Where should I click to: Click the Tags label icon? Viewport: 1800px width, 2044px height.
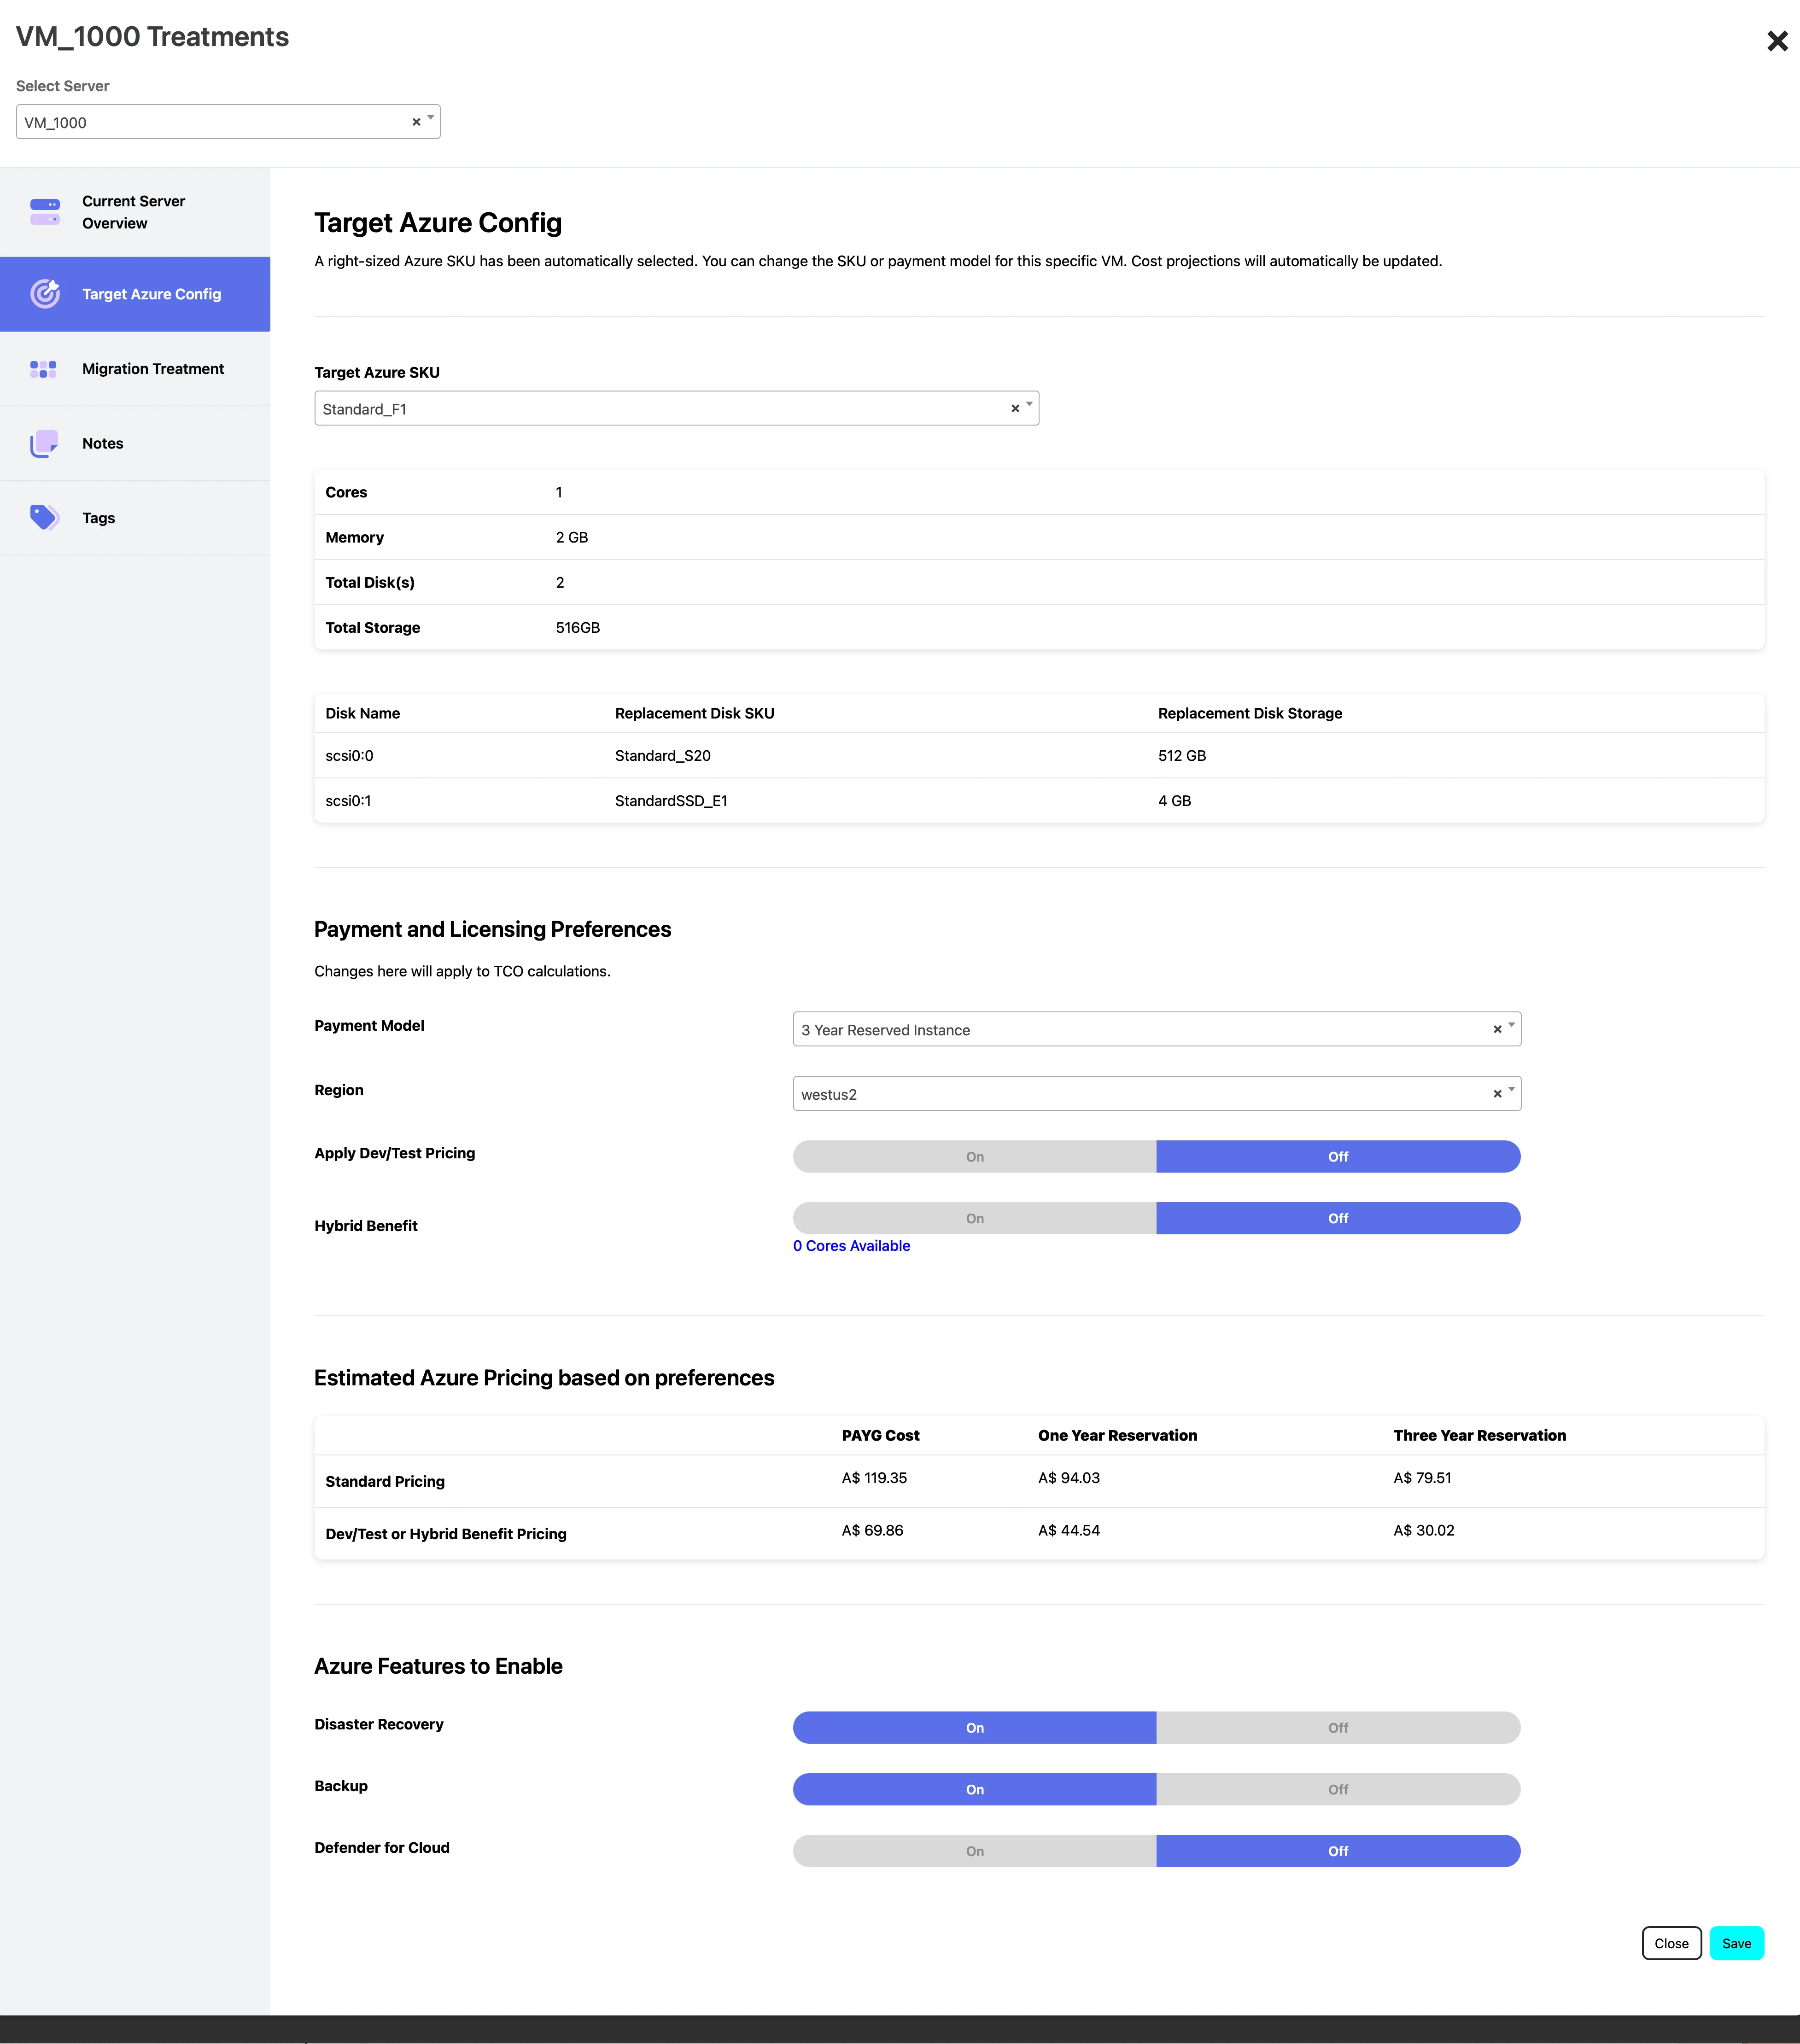click(x=44, y=517)
